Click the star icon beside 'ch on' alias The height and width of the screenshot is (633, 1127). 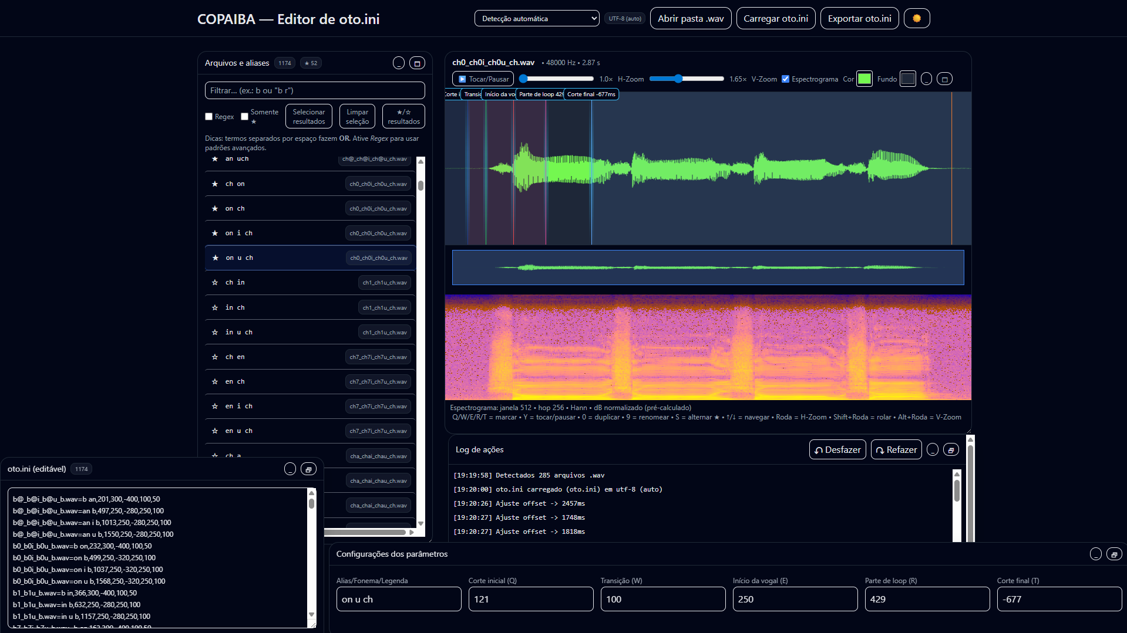215,184
